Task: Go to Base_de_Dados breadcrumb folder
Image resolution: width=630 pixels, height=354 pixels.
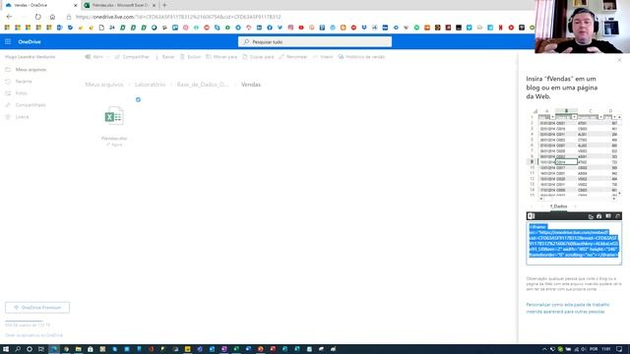Action: pos(203,85)
